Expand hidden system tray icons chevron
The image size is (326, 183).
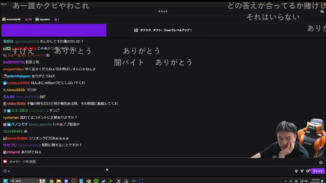[286, 181]
